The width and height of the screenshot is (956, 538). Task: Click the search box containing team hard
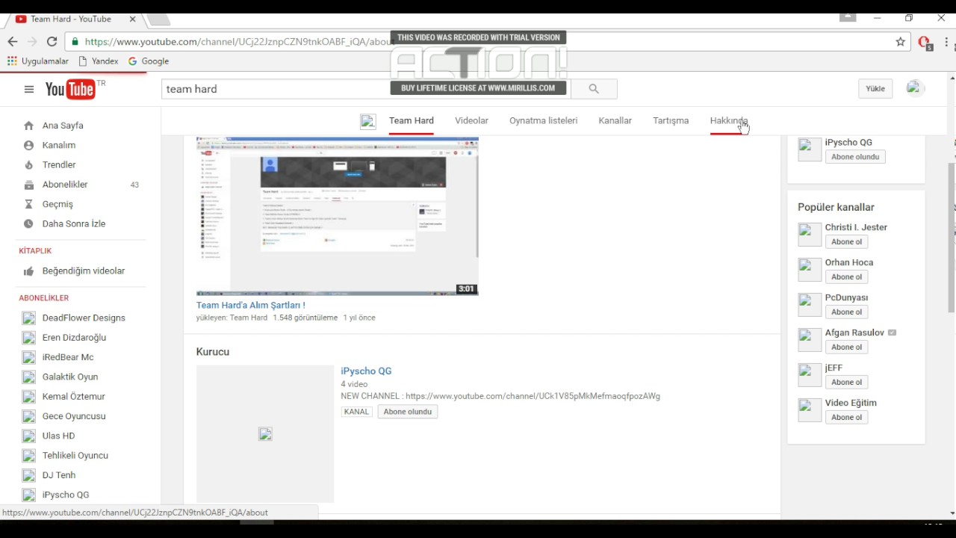pos(366,89)
